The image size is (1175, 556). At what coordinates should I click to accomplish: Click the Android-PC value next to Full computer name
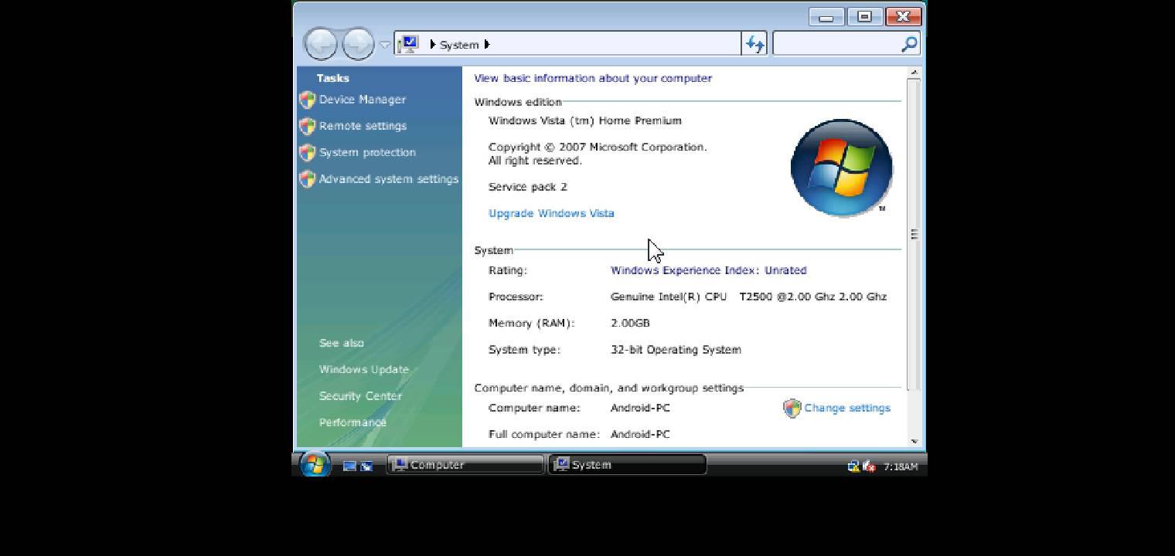pyautogui.click(x=640, y=434)
